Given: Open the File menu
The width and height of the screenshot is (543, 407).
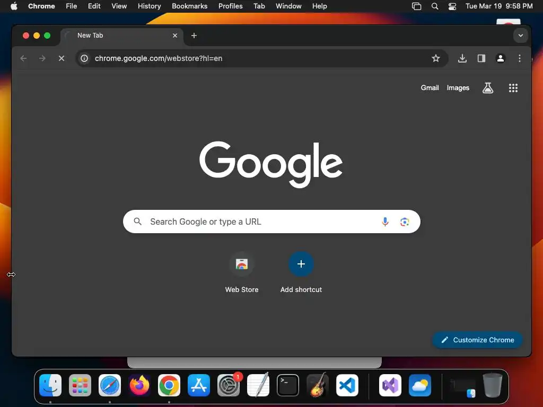Looking at the screenshot, I should (72, 6).
